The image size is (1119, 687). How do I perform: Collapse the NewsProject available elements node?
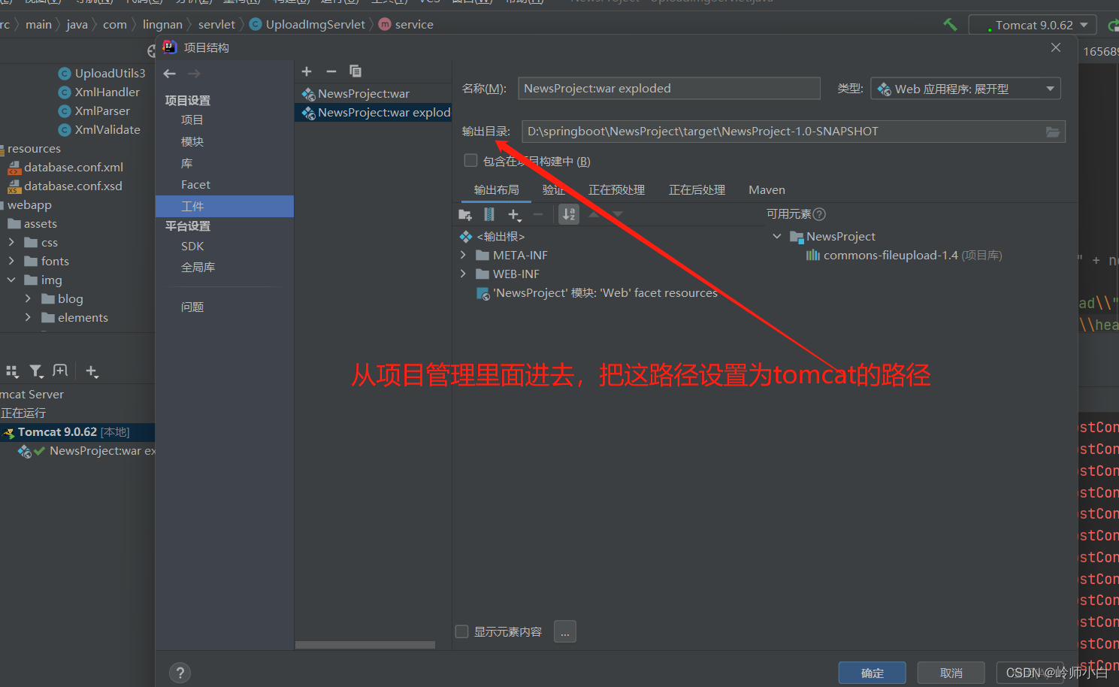click(777, 237)
